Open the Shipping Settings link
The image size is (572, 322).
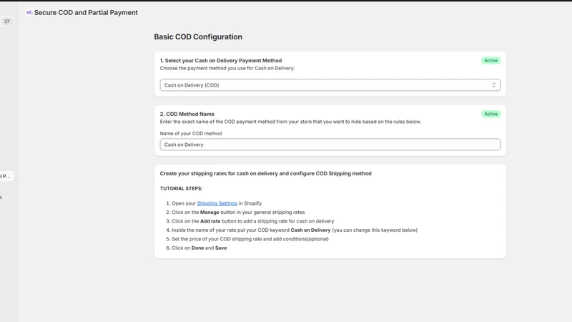[217, 203]
